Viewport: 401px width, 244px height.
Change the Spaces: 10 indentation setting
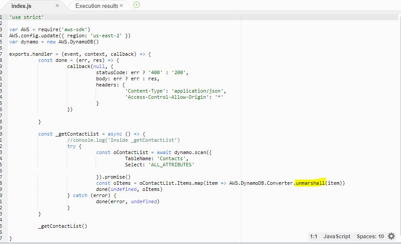pyautogui.click(x=370, y=237)
